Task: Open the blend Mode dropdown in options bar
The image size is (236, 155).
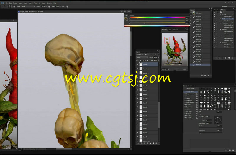Action: click(x=28, y=6)
